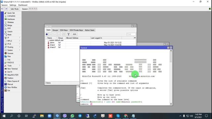The height and width of the screenshot is (119, 212).
Task: Click the filter funnel icon in User List
Action: 69,34
